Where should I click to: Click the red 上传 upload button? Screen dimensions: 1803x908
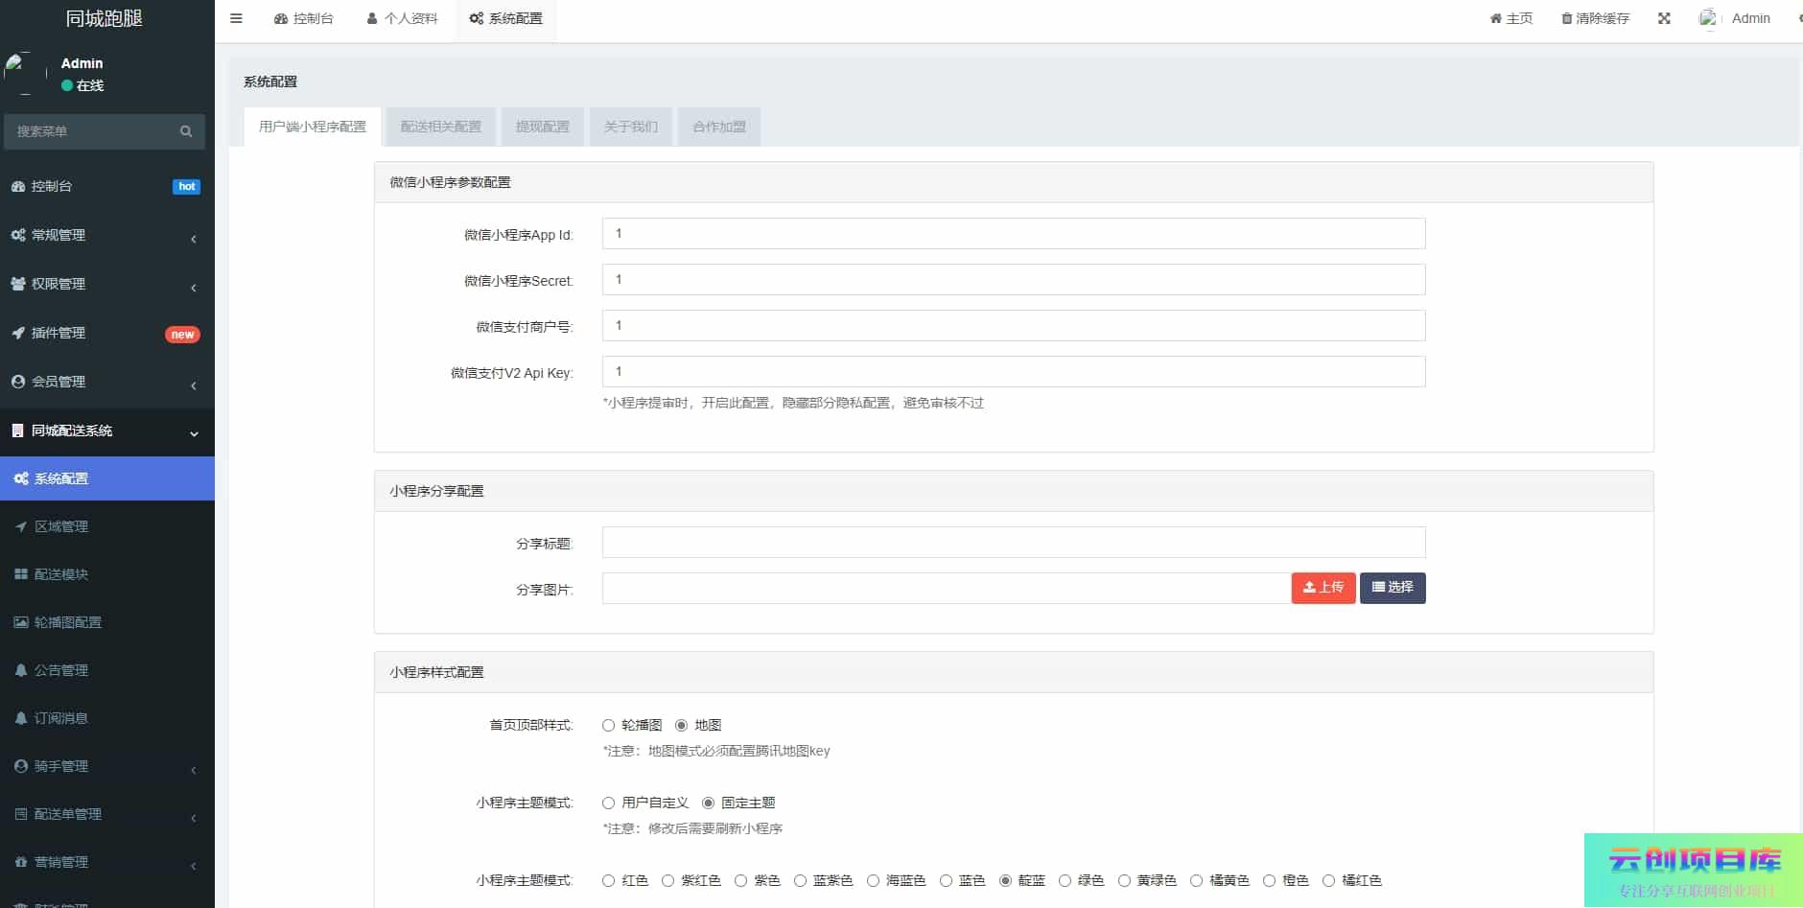click(x=1323, y=588)
